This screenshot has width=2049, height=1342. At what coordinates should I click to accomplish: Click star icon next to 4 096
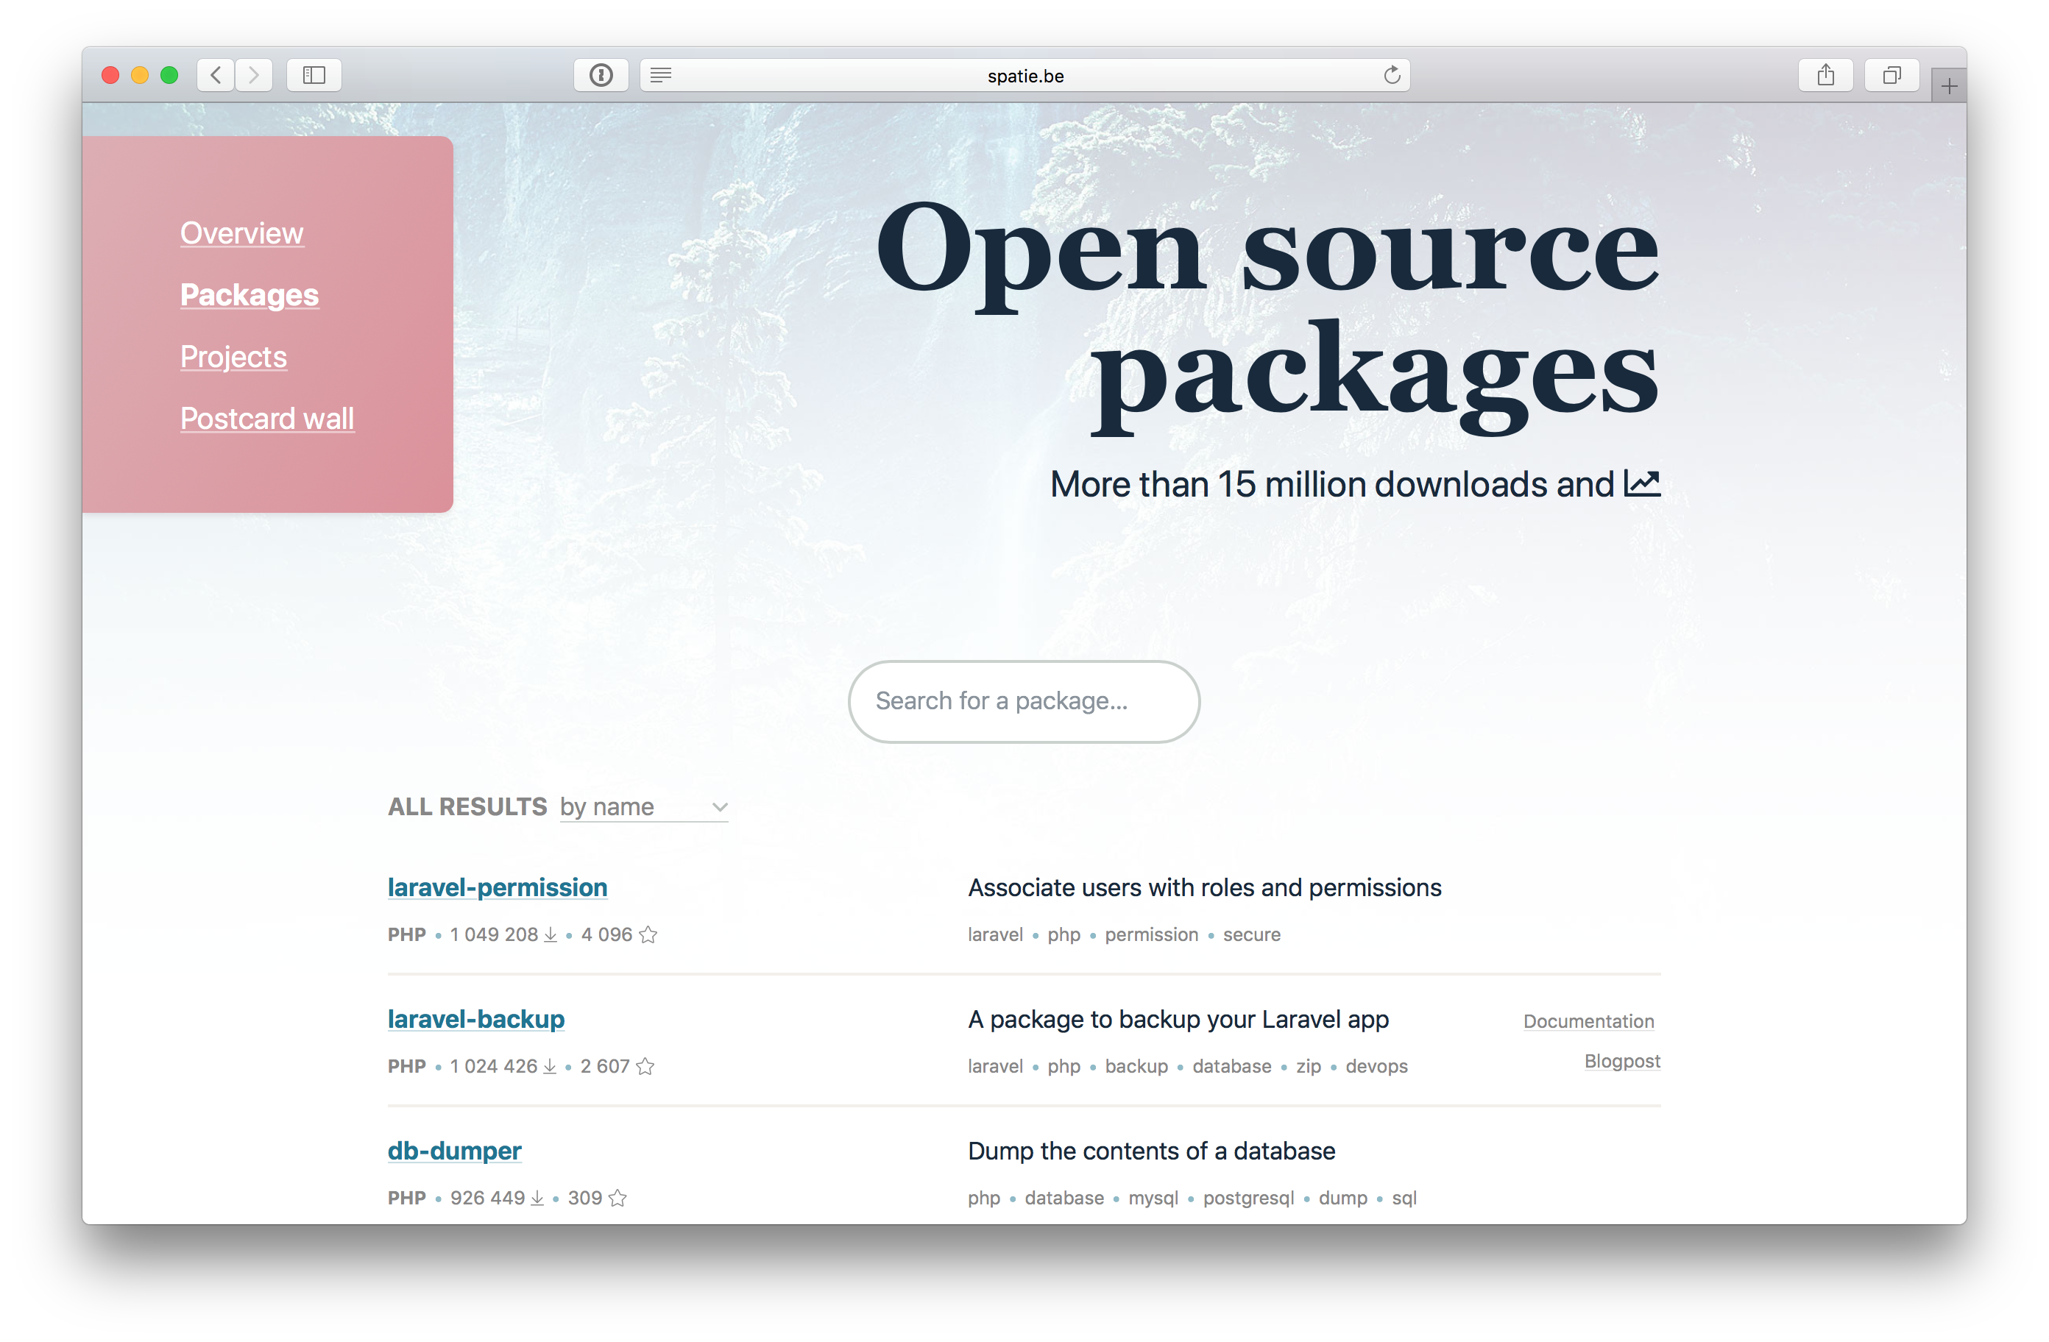(x=648, y=935)
